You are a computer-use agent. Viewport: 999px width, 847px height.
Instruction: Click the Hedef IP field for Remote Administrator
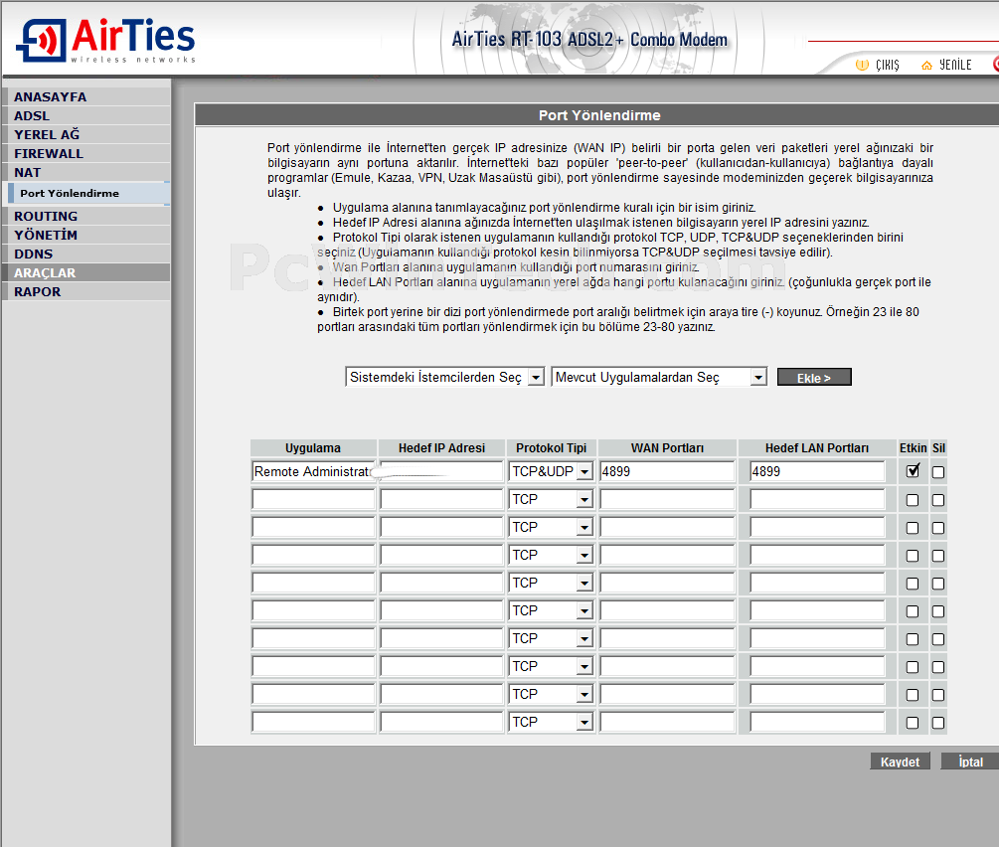441,471
